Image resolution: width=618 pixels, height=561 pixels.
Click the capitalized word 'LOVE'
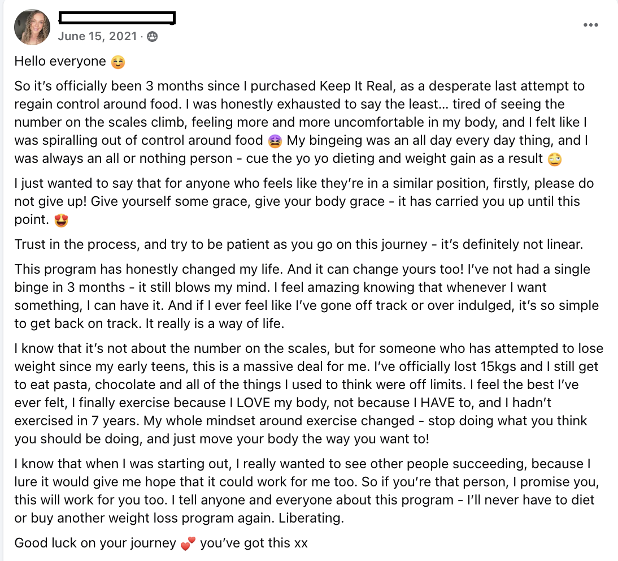click(254, 403)
